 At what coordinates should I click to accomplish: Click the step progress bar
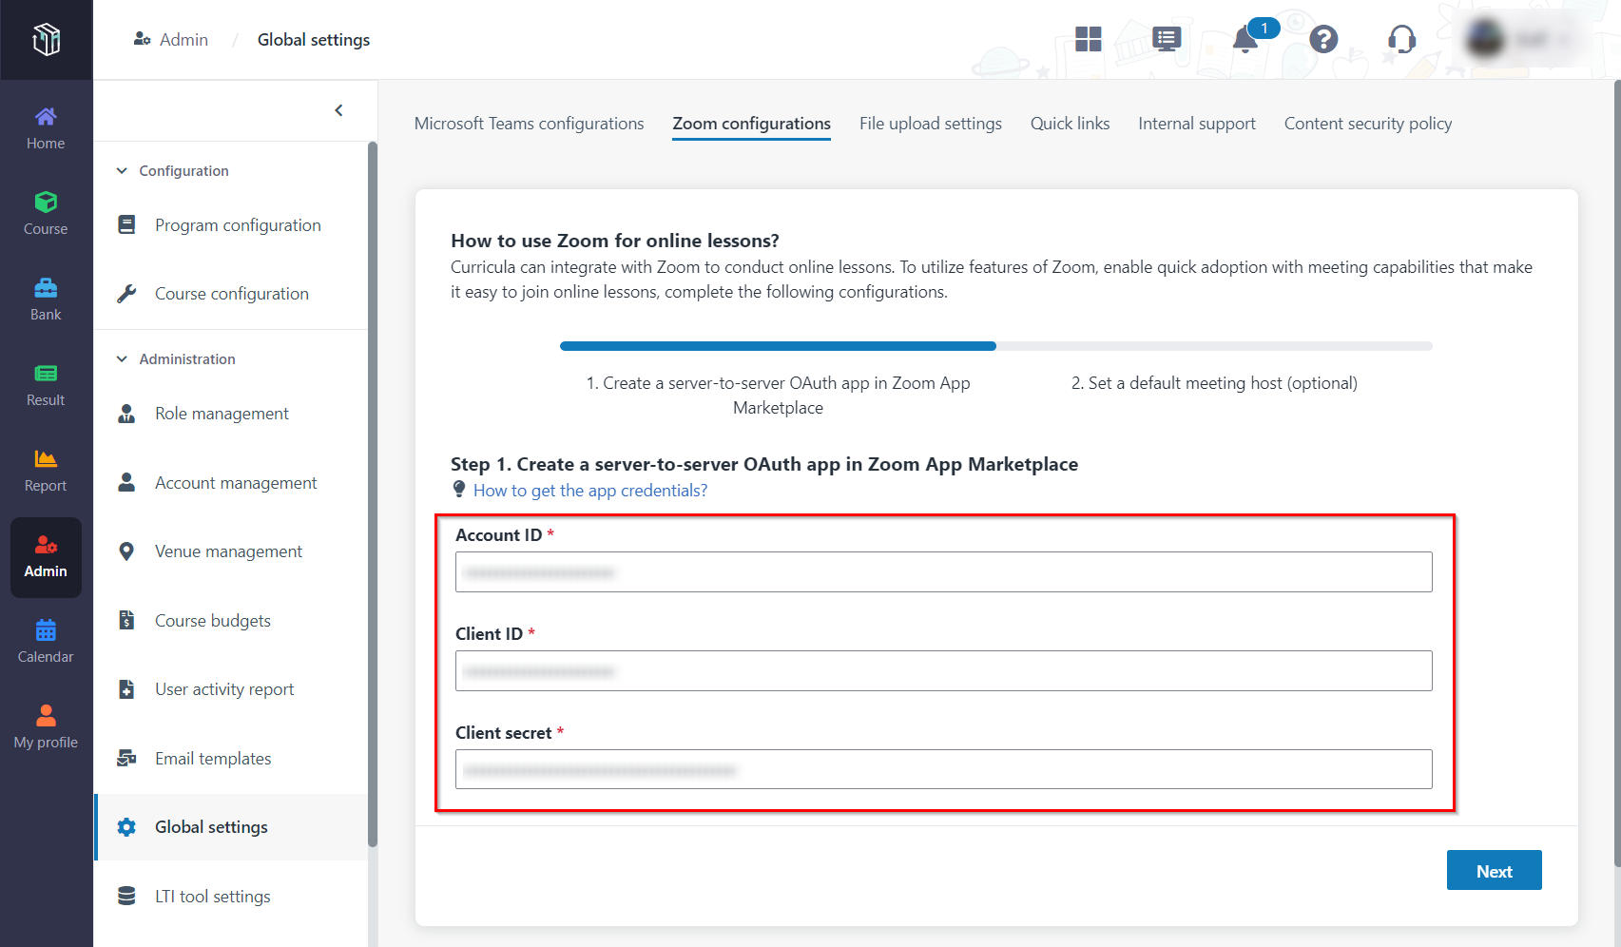[996, 346]
